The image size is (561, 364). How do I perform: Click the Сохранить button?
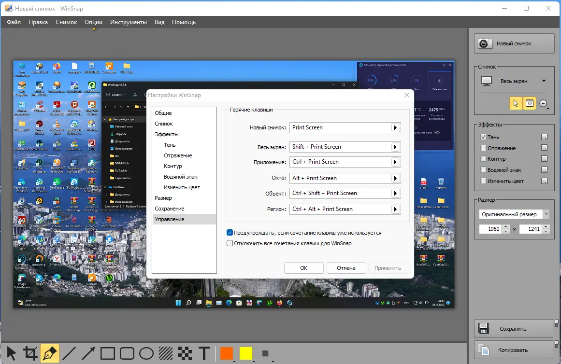pyautogui.click(x=514, y=329)
